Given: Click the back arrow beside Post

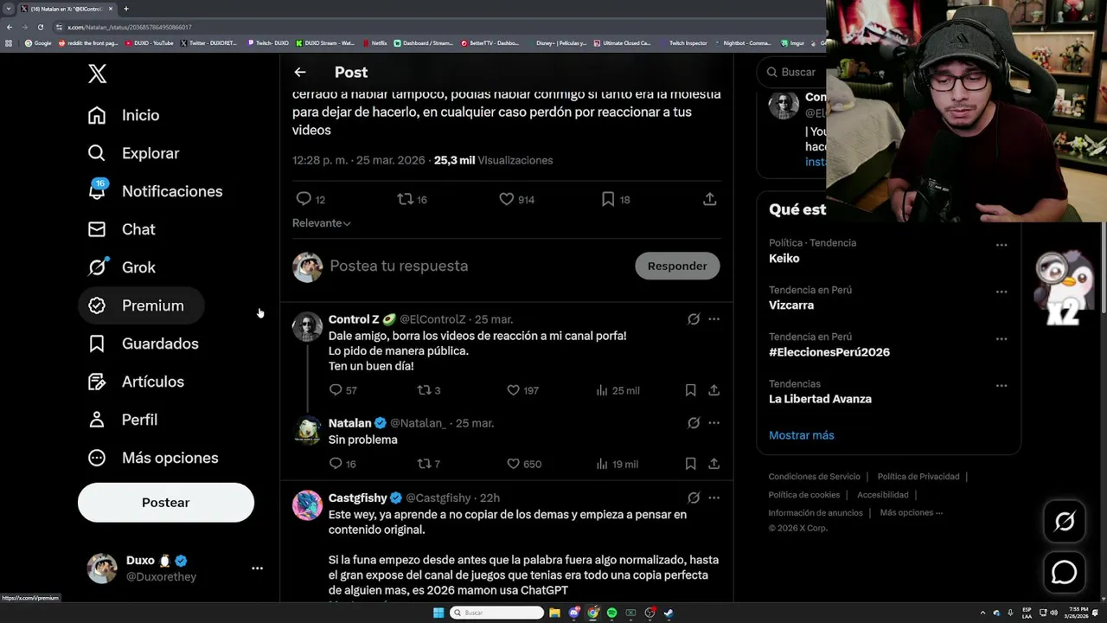Looking at the screenshot, I should 300,73.
